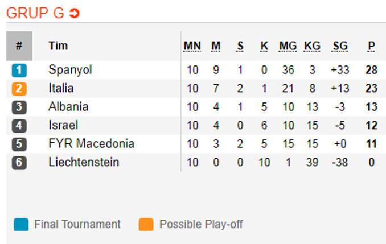Image resolution: width=386 pixels, height=244 pixels.
Task: Select the blue rank 1 badge
Action: [19, 71]
